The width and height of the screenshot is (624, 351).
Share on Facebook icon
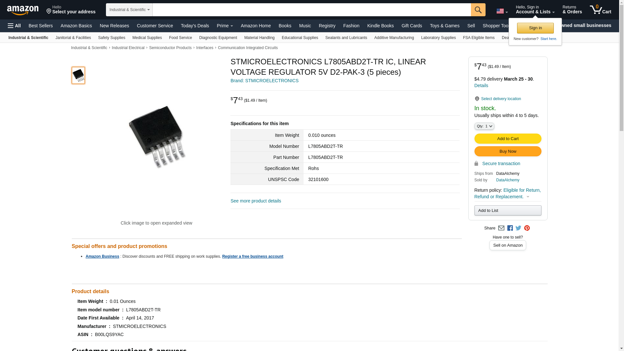click(510, 228)
